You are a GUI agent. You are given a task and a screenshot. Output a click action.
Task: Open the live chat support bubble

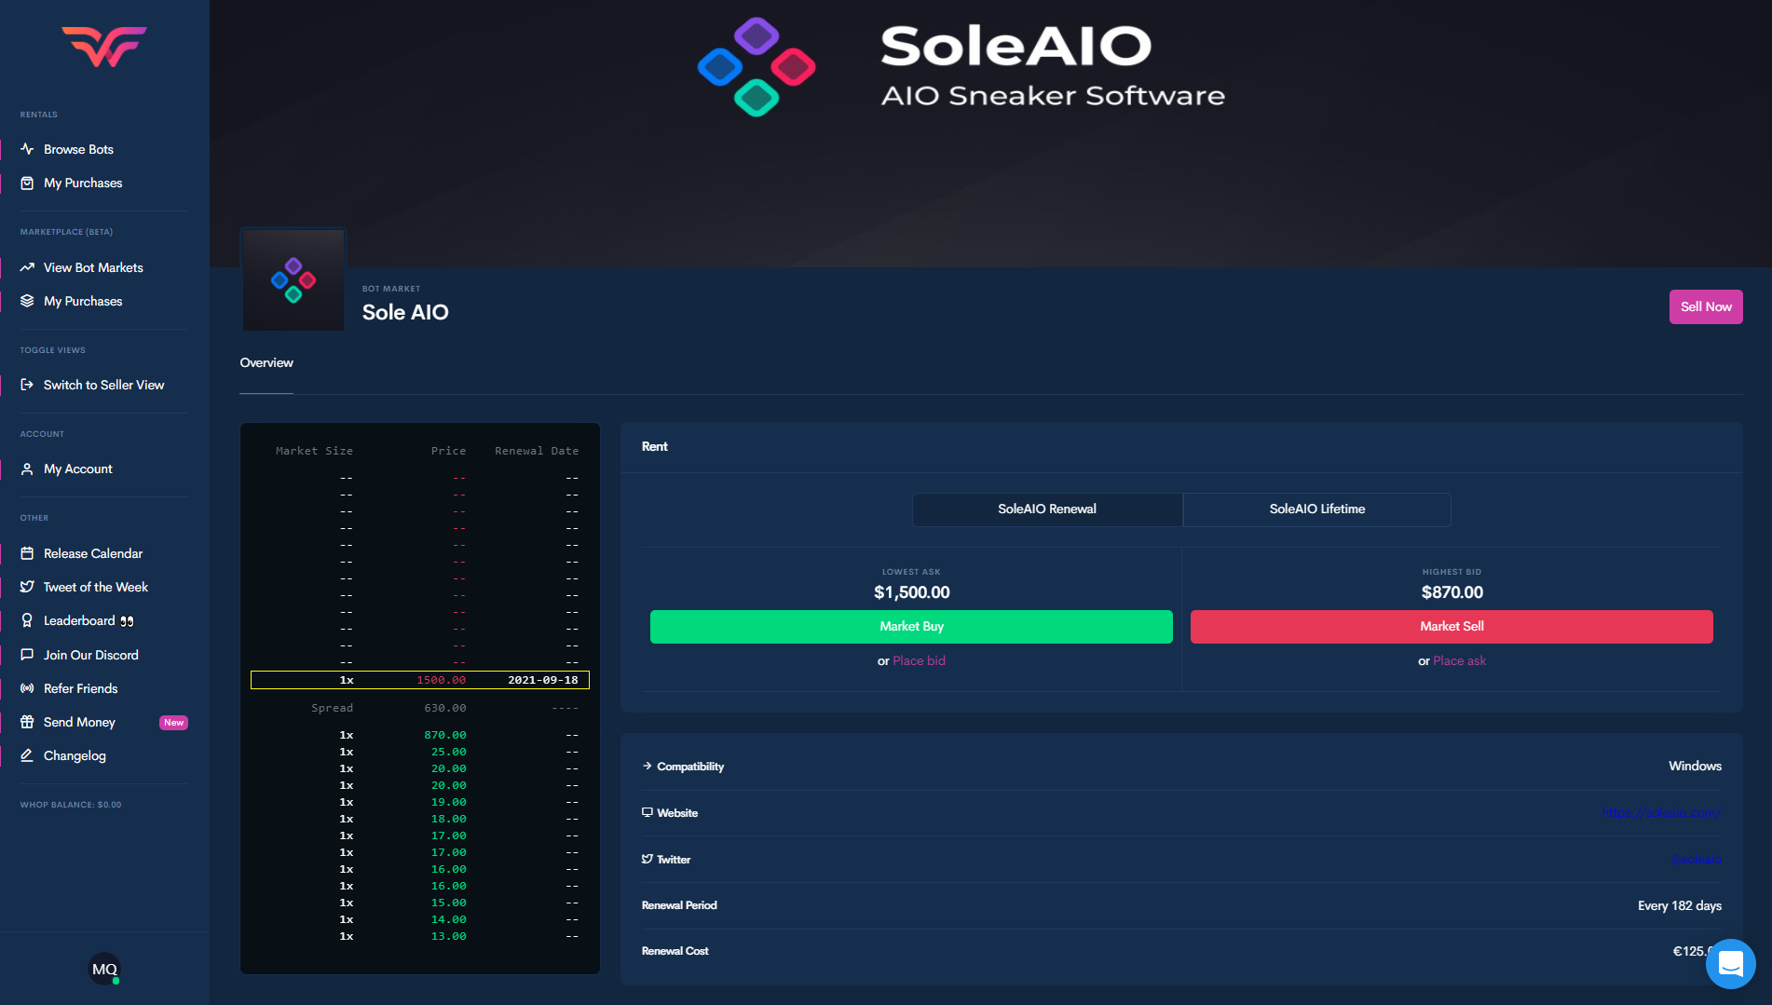click(x=1730, y=964)
